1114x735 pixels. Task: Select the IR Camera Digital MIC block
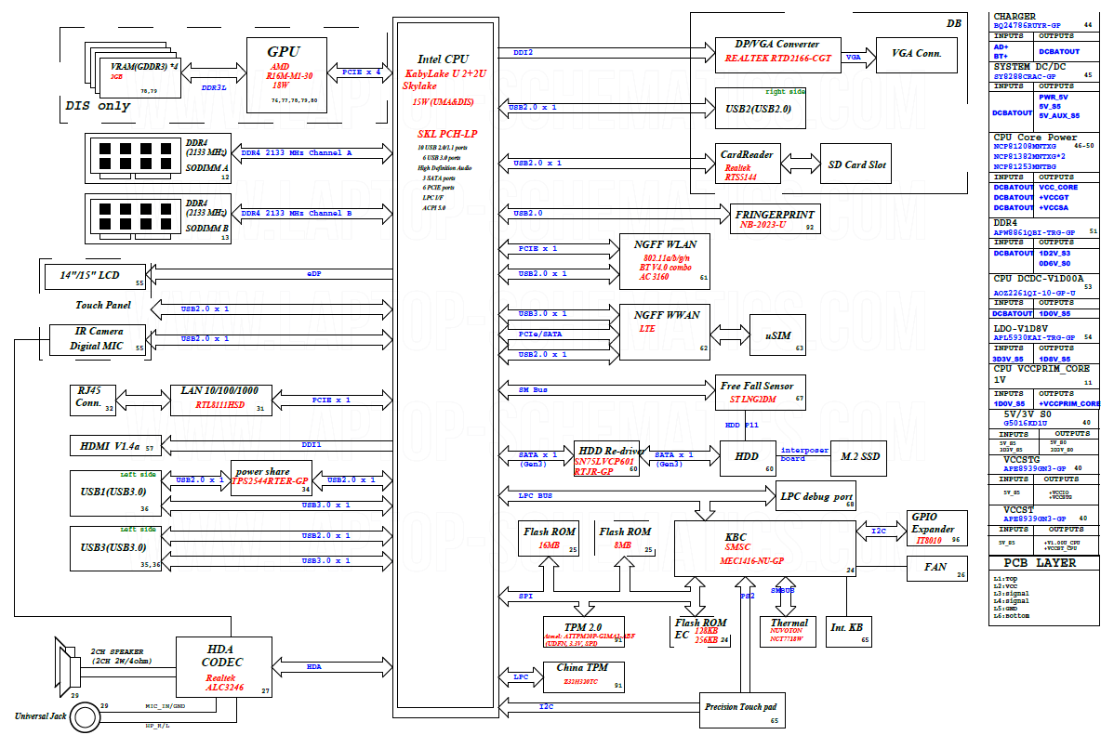coord(98,339)
